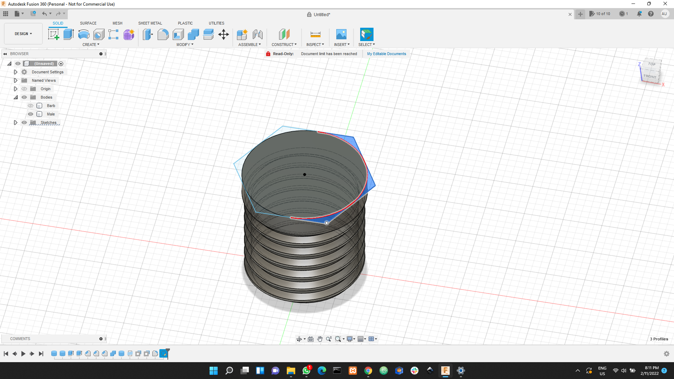Click the timeline step count indicator

click(600, 14)
